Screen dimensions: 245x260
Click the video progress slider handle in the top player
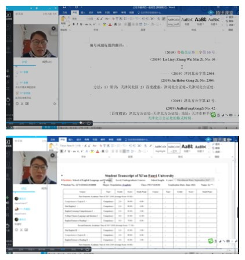pyautogui.click(x=81, y=122)
